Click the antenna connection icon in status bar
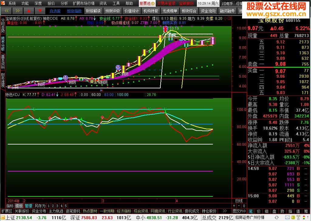This screenshot has height=221, width=311. coord(299,218)
